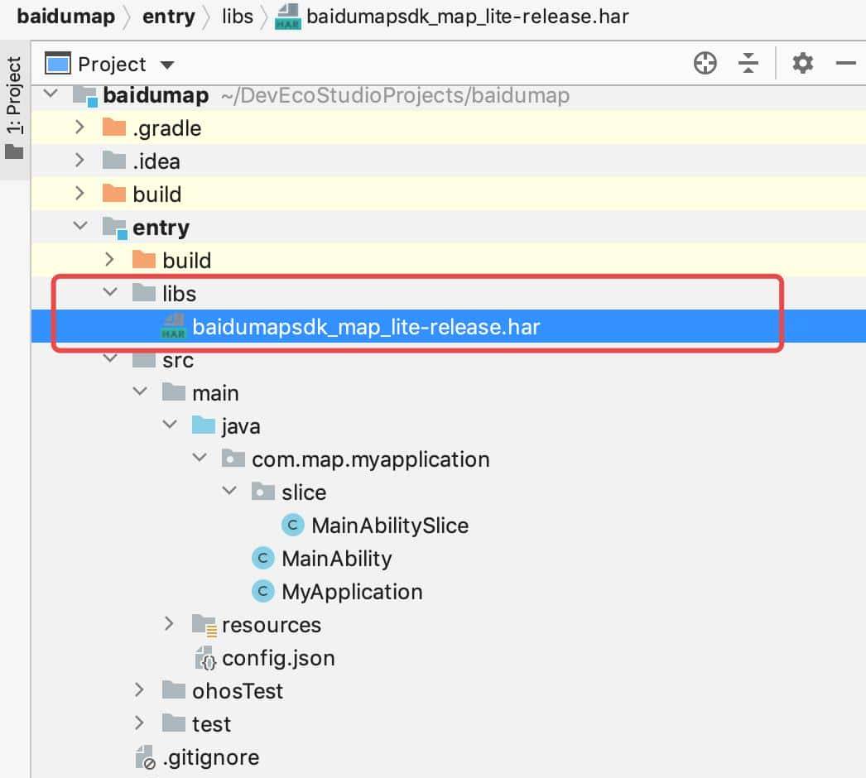The width and height of the screenshot is (866, 778).
Task: Expand the test folder
Action: tap(139, 724)
